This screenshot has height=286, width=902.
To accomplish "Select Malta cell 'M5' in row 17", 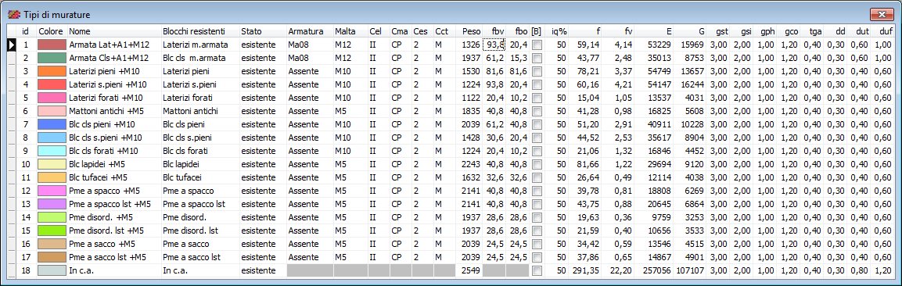I will coord(350,257).
